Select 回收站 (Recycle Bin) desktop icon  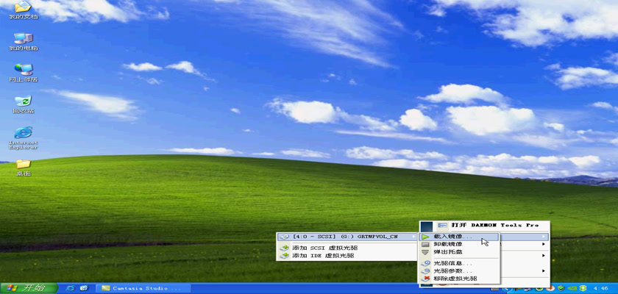pos(23,103)
